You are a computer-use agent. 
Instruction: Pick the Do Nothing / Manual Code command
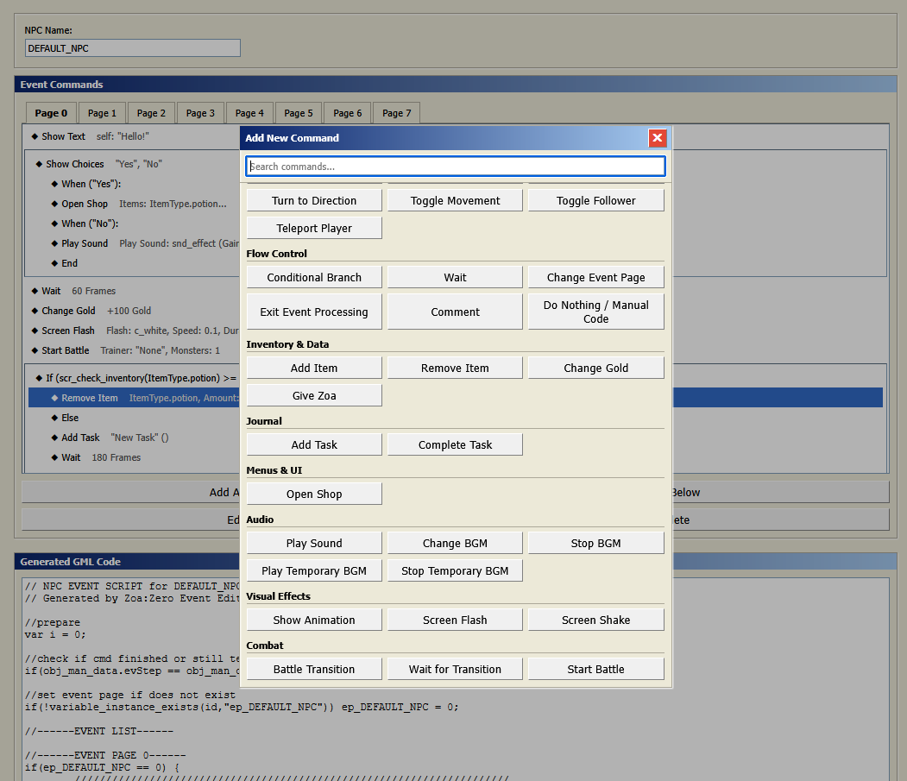point(595,312)
